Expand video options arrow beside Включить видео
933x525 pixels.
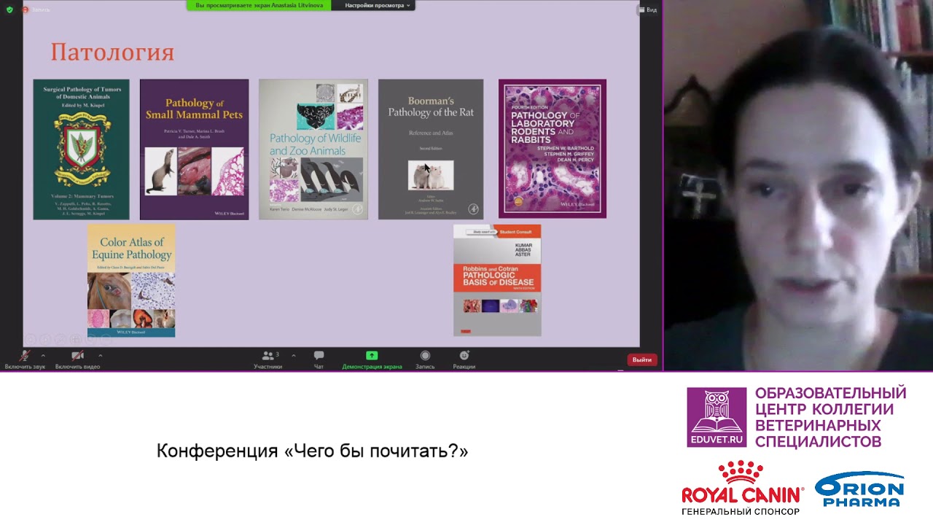100,356
